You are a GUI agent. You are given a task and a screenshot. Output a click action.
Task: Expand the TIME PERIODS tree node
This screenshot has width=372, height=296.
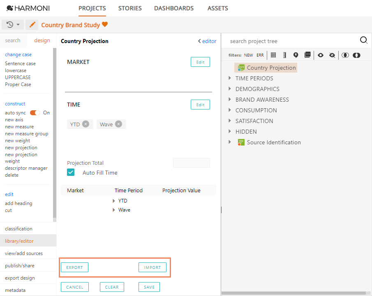[x=230, y=78]
